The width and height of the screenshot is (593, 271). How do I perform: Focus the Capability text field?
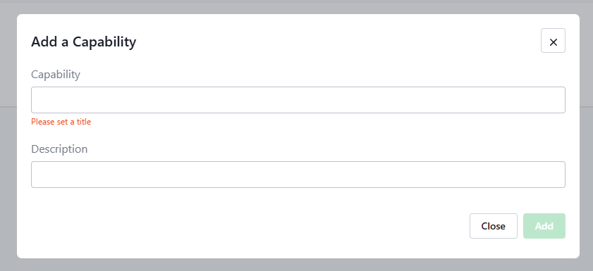(298, 100)
